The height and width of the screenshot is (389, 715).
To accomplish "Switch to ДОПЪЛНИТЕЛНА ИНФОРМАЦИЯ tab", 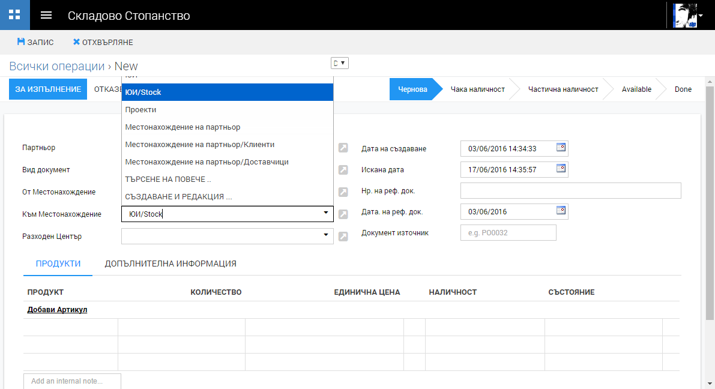I will [170, 264].
